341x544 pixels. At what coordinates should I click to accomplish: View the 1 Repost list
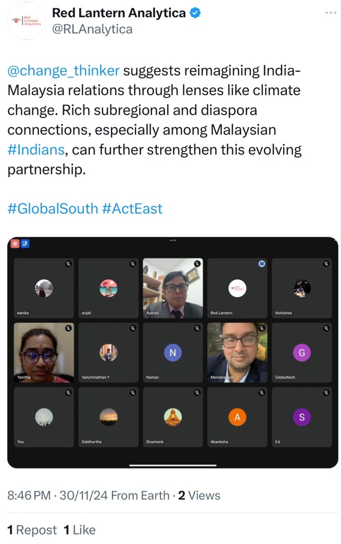click(32, 530)
